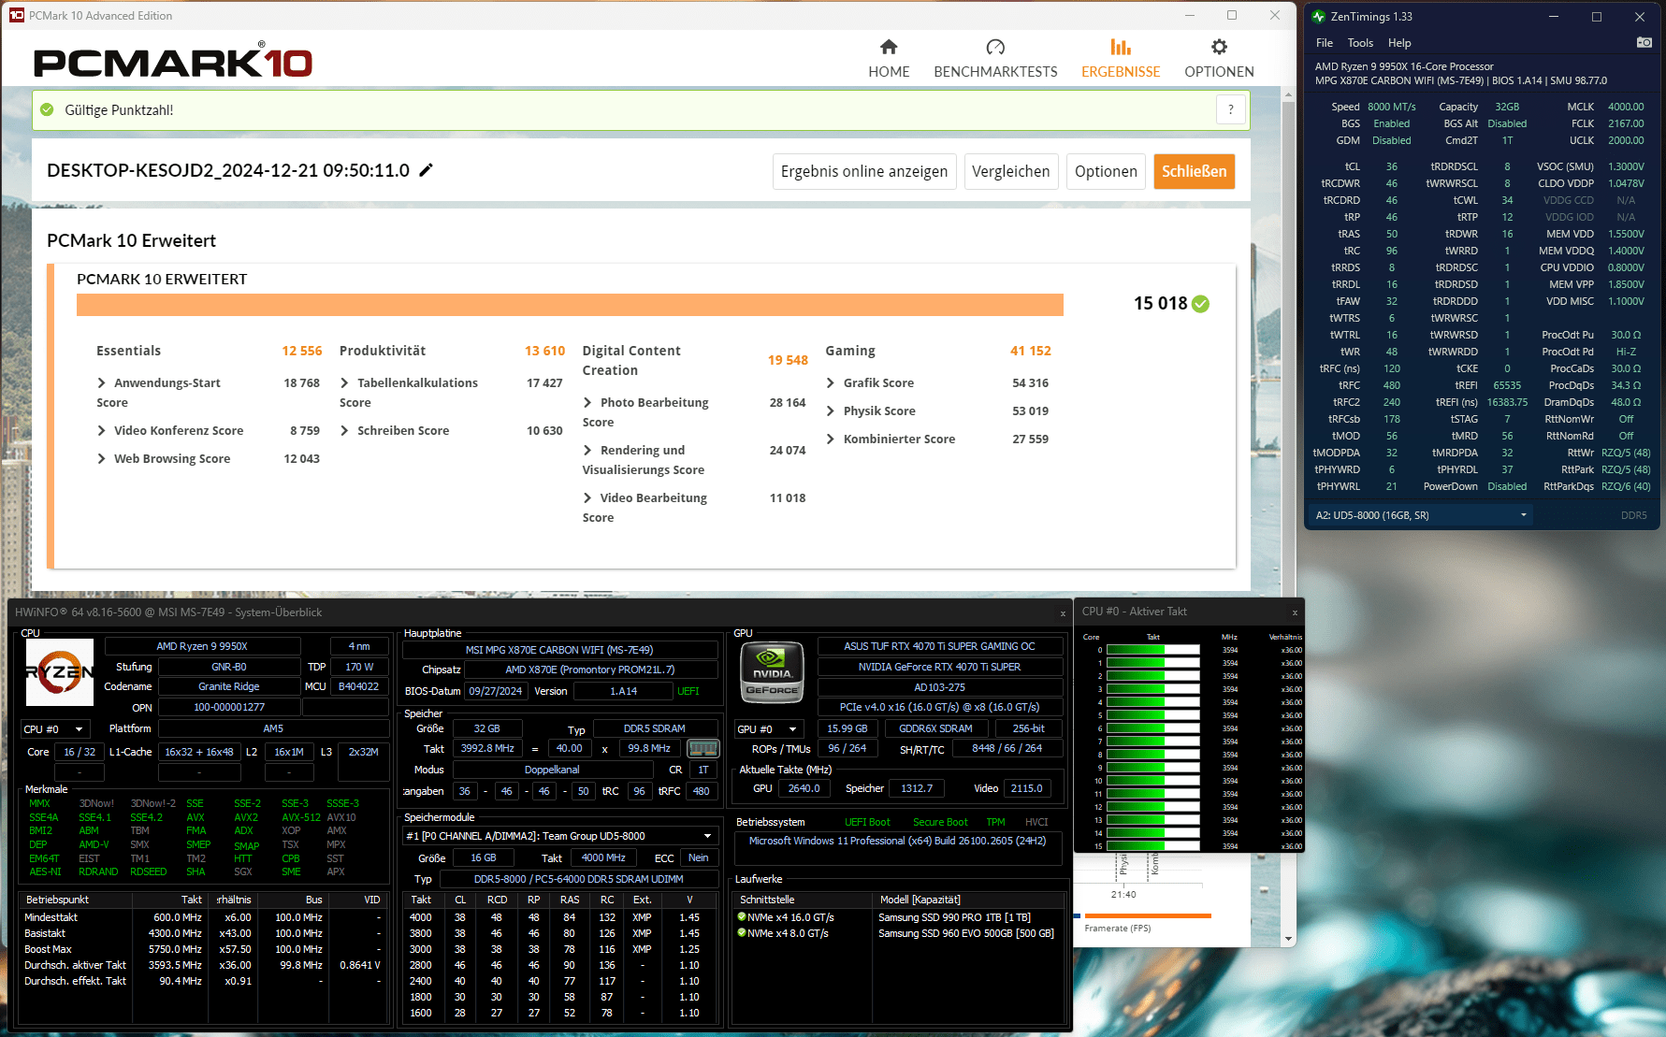
Task: Open memory module selector dropdown
Action: [560, 836]
